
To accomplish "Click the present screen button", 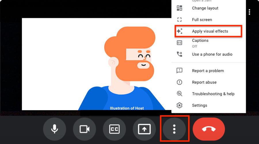I will (144, 129).
